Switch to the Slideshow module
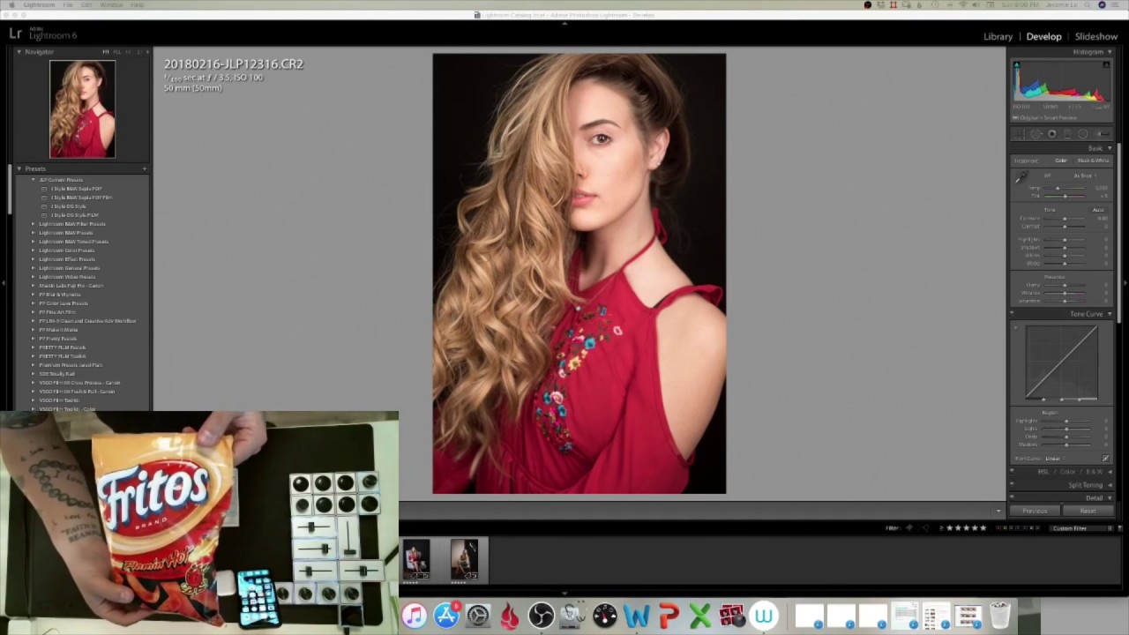 1096,36
